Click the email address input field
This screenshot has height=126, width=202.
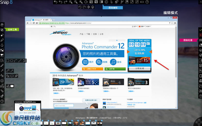64,106
